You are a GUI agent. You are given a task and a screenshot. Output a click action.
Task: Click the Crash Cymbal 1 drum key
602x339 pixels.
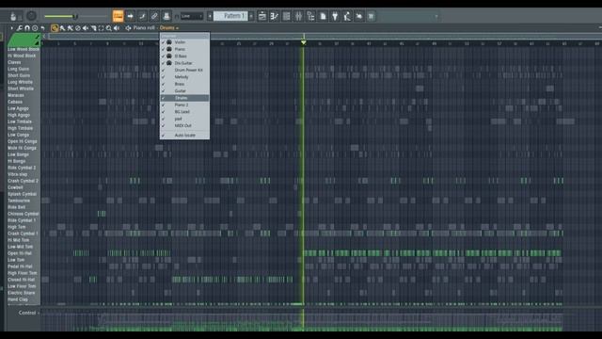[x=23, y=234]
